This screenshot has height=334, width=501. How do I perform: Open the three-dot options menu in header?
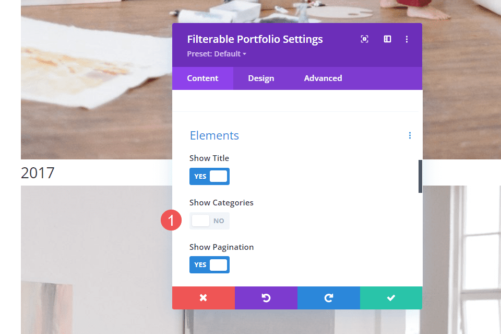pos(407,39)
